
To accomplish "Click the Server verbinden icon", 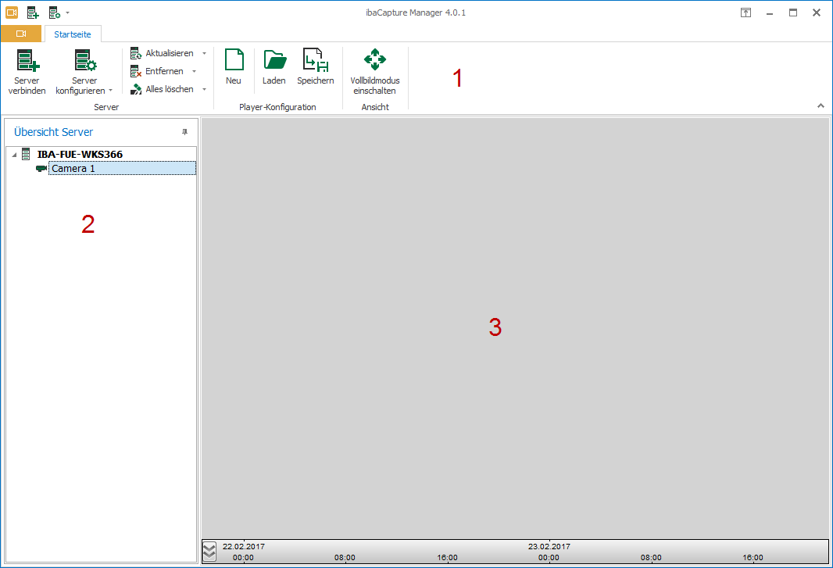I will pos(27,61).
